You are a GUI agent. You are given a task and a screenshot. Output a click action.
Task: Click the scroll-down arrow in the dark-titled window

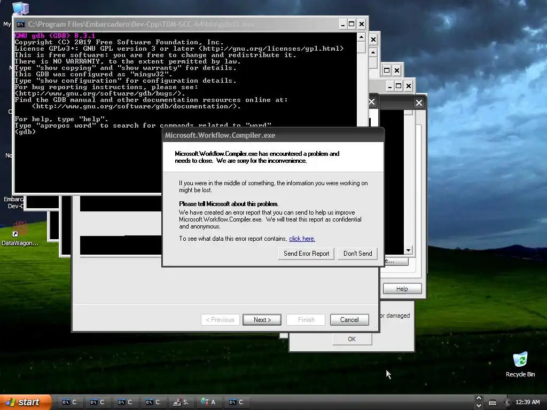click(408, 250)
